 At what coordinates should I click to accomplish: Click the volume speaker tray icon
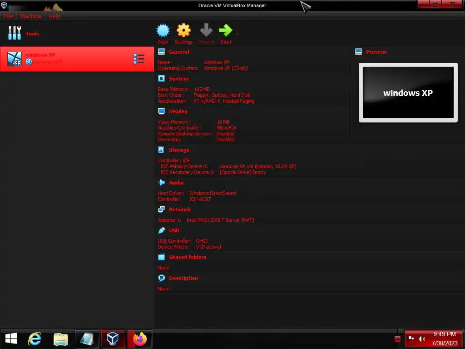click(x=422, y=339)
